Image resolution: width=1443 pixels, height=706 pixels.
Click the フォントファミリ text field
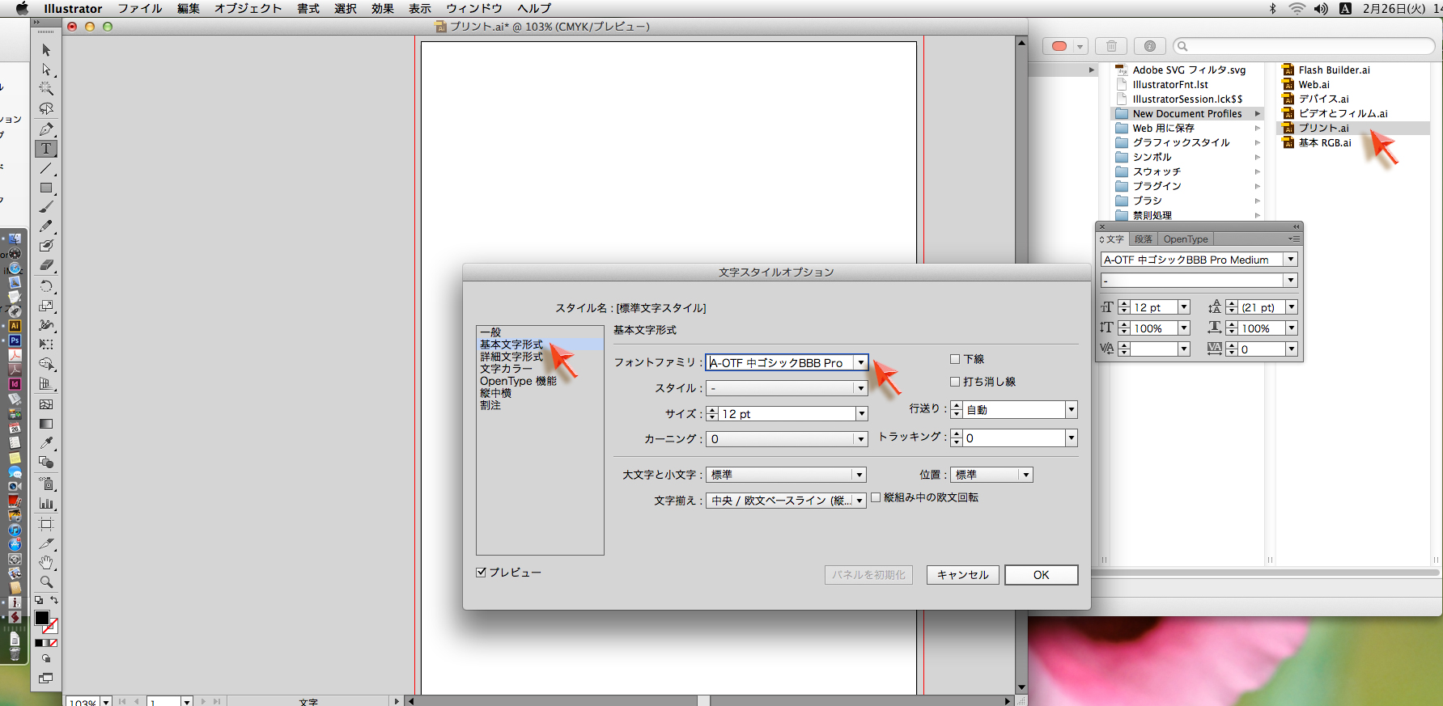coord(780,363)
